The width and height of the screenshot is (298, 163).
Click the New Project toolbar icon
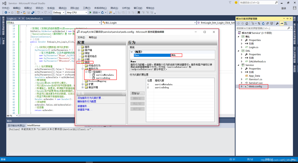click(18, 13)
